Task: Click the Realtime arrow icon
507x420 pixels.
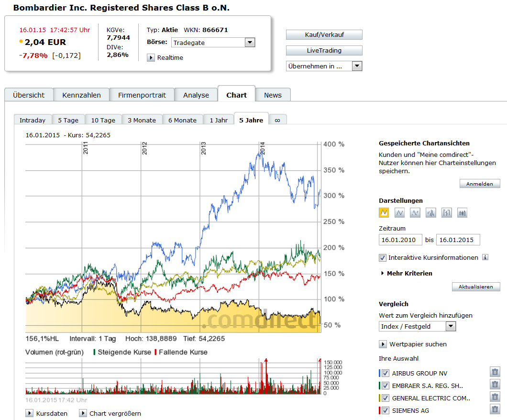Action: (151, 57)
